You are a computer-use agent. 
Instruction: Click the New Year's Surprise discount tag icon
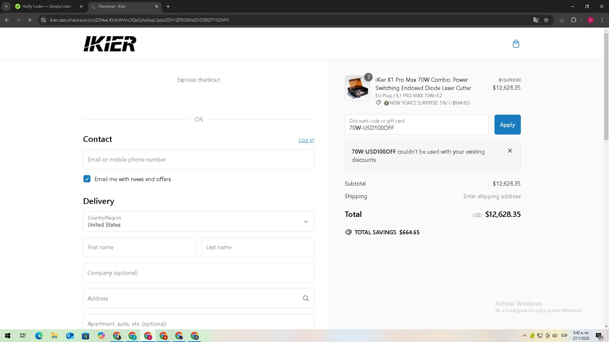(378, 103)
